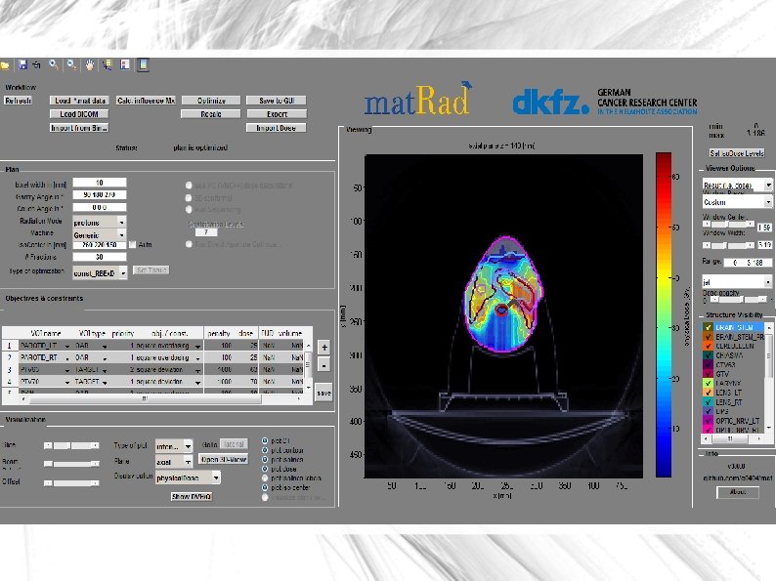Click the save button beside objectives table

(323, 393)
